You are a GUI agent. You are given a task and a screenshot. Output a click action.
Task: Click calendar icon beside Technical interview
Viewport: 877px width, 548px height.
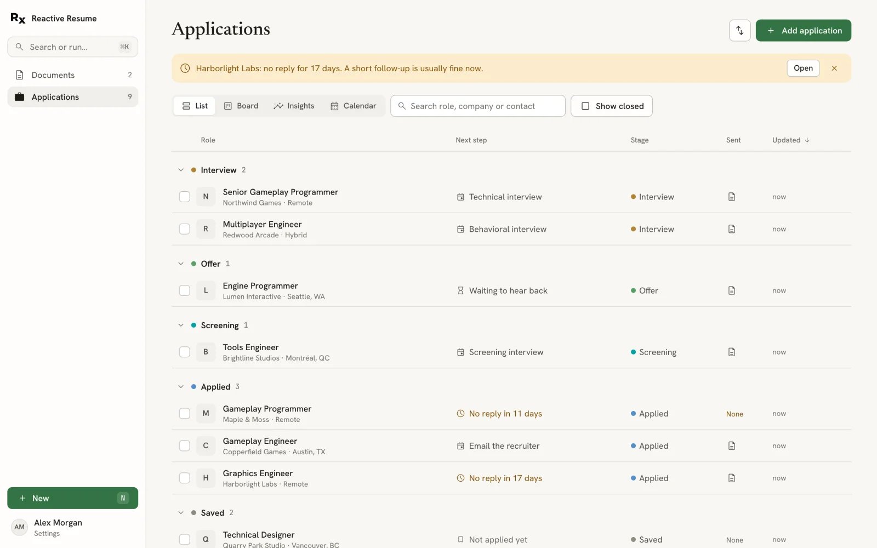click(460, 197)
